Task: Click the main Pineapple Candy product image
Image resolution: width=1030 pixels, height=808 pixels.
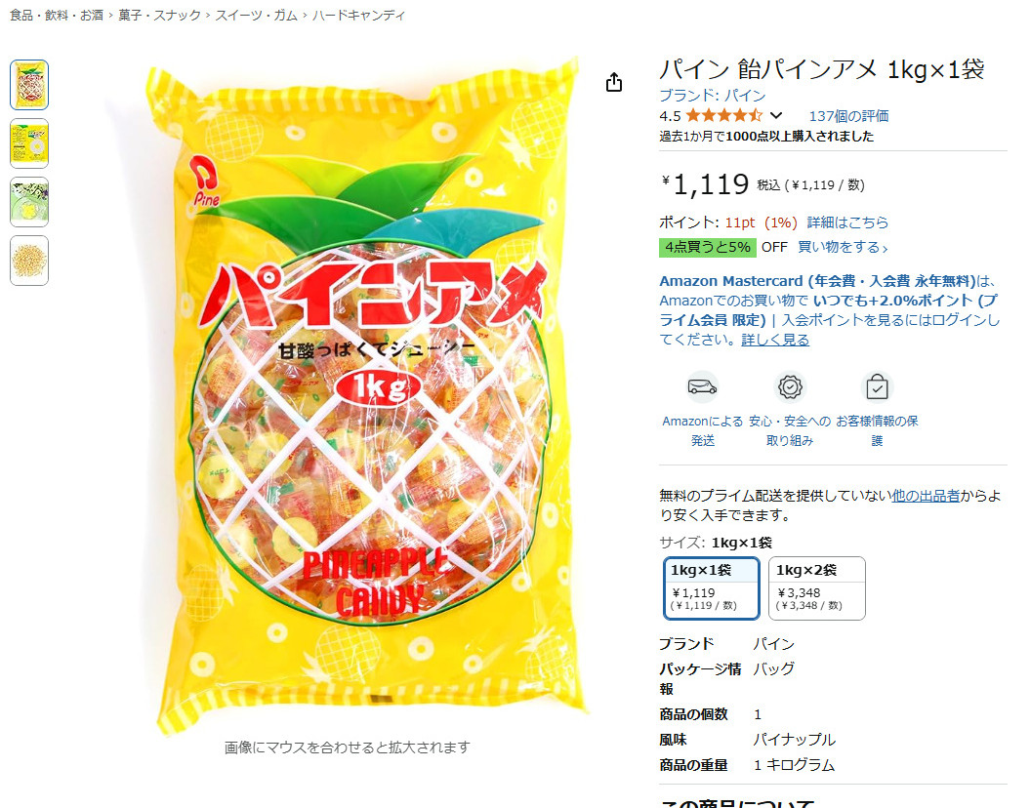Action: pyautogui.click(x=366, y=394)
